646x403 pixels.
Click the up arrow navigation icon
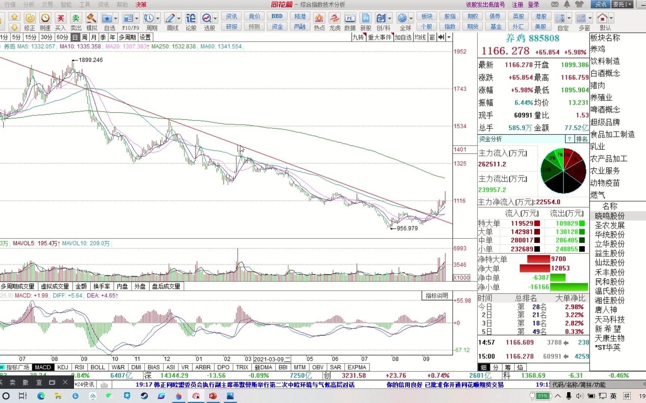click(x=14, y=17)
